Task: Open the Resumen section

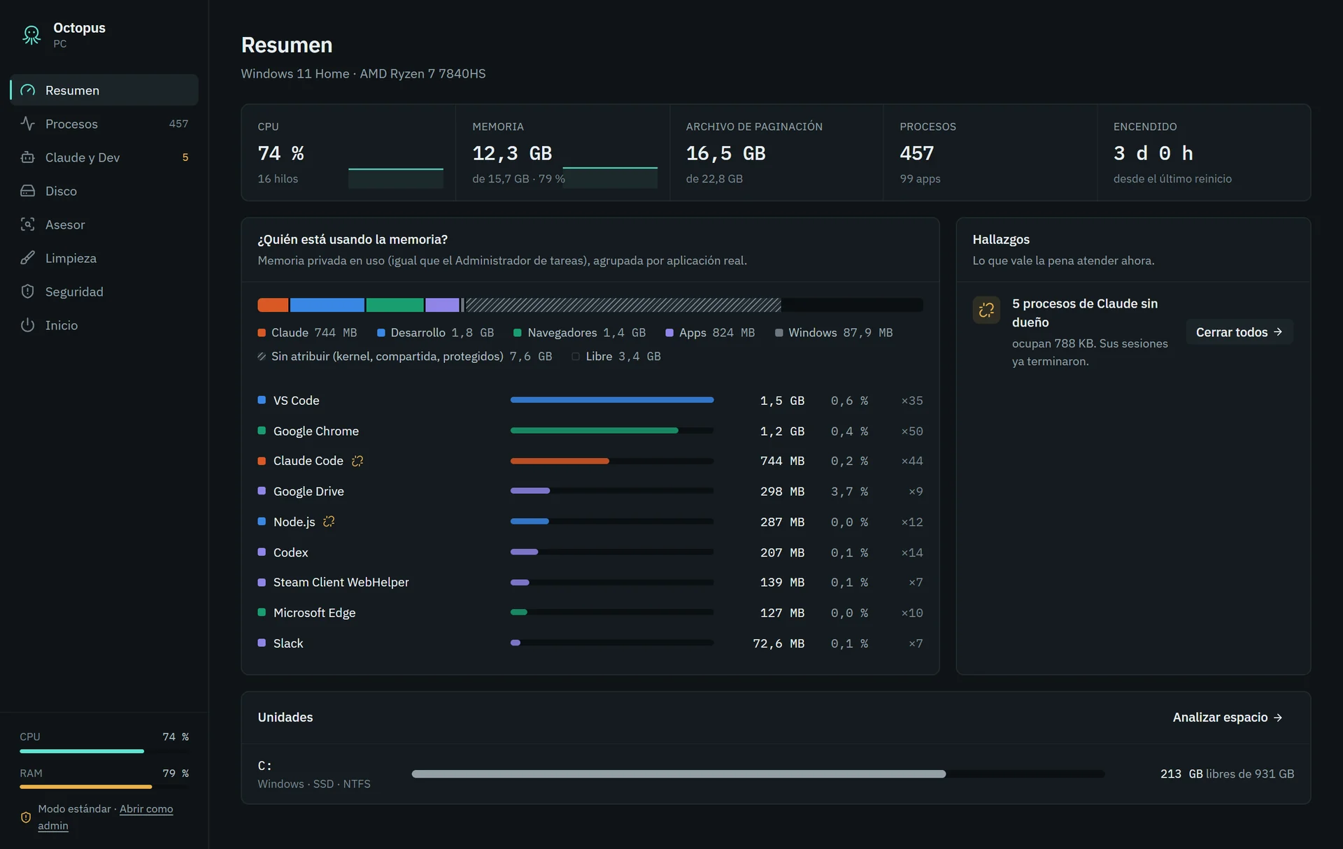Action: pyautogui.click(x=104, y=90)
